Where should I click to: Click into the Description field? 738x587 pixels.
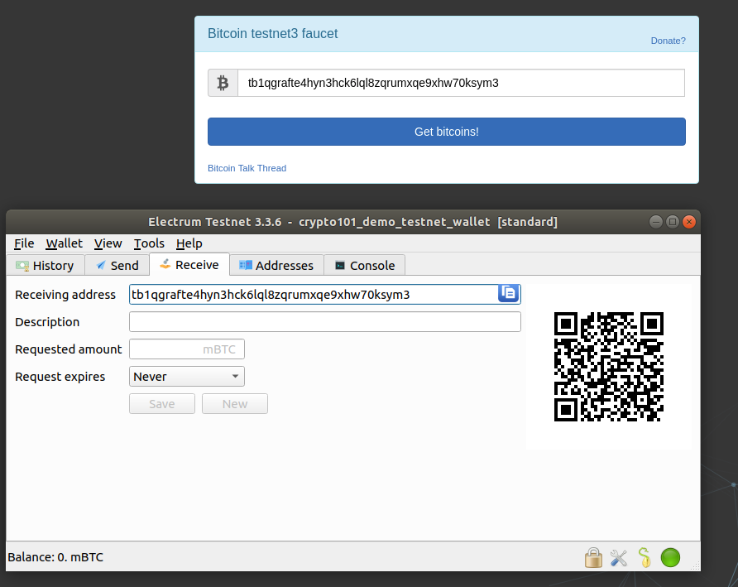pos(325,322)
